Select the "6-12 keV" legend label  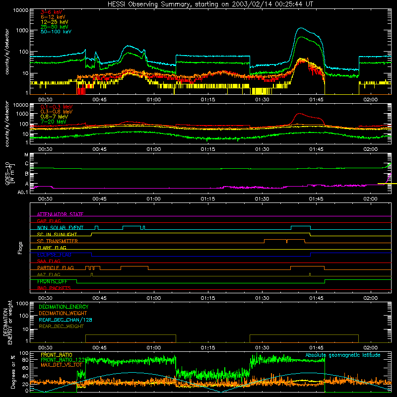[x=53, y=17]
